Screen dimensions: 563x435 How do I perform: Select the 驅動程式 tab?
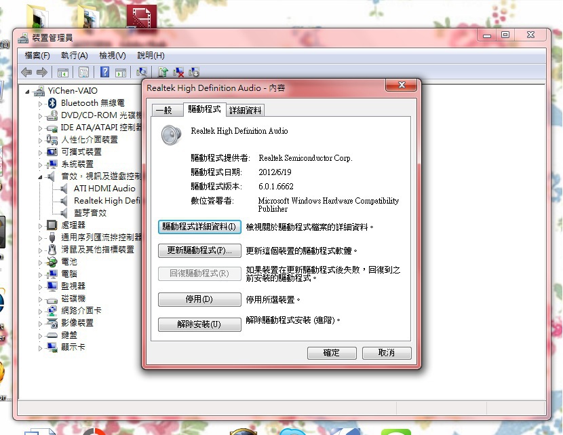click(204, 109)
